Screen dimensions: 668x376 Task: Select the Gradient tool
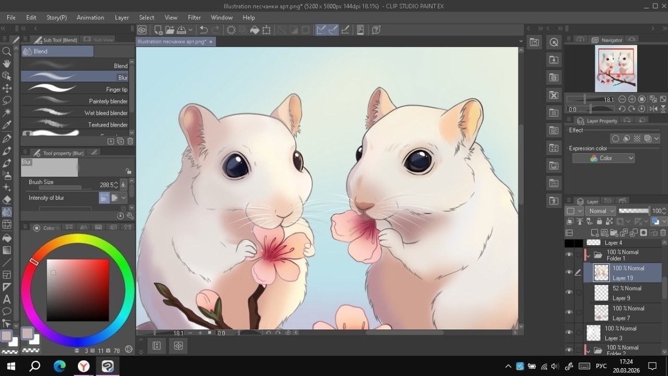point(7,249)
